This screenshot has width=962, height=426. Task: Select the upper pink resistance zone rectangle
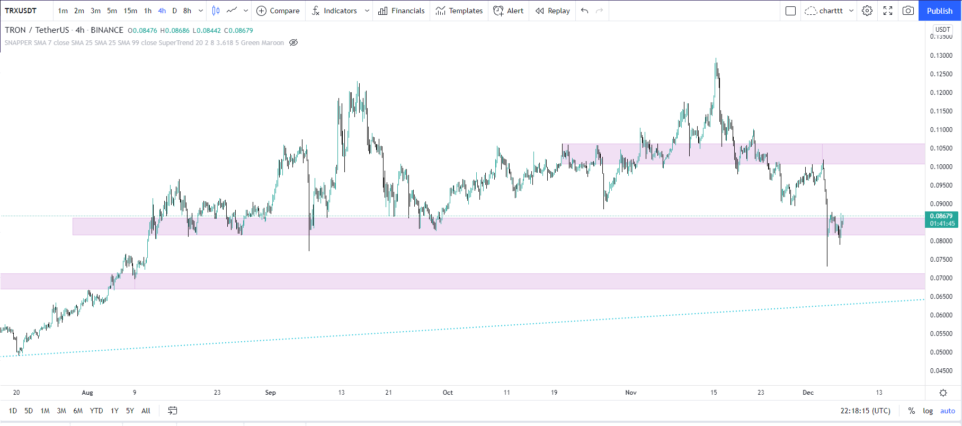click(x=743, y=154)
